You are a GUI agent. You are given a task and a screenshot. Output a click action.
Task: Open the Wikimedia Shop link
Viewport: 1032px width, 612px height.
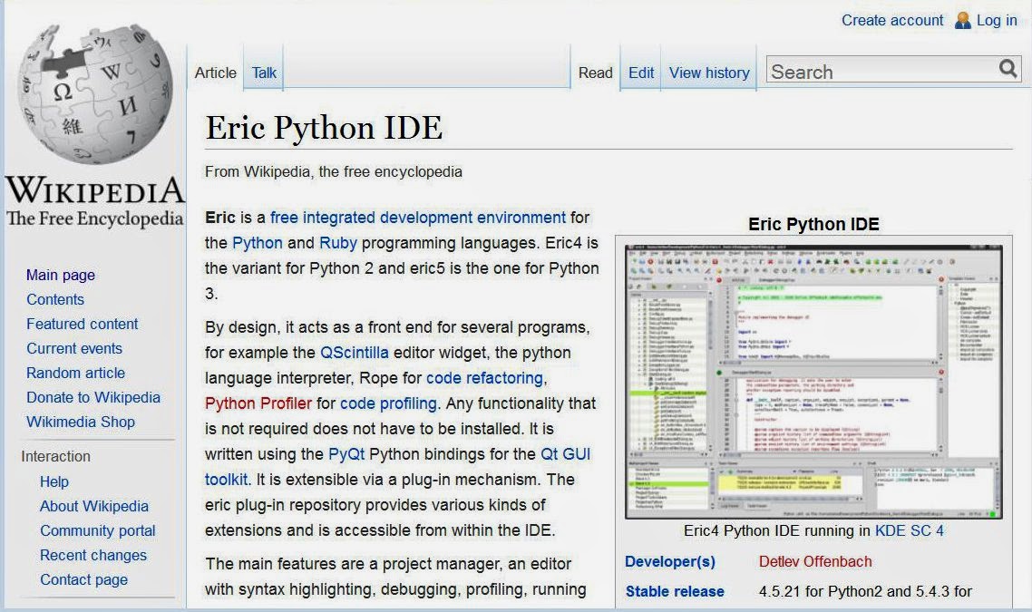[81, 422]
